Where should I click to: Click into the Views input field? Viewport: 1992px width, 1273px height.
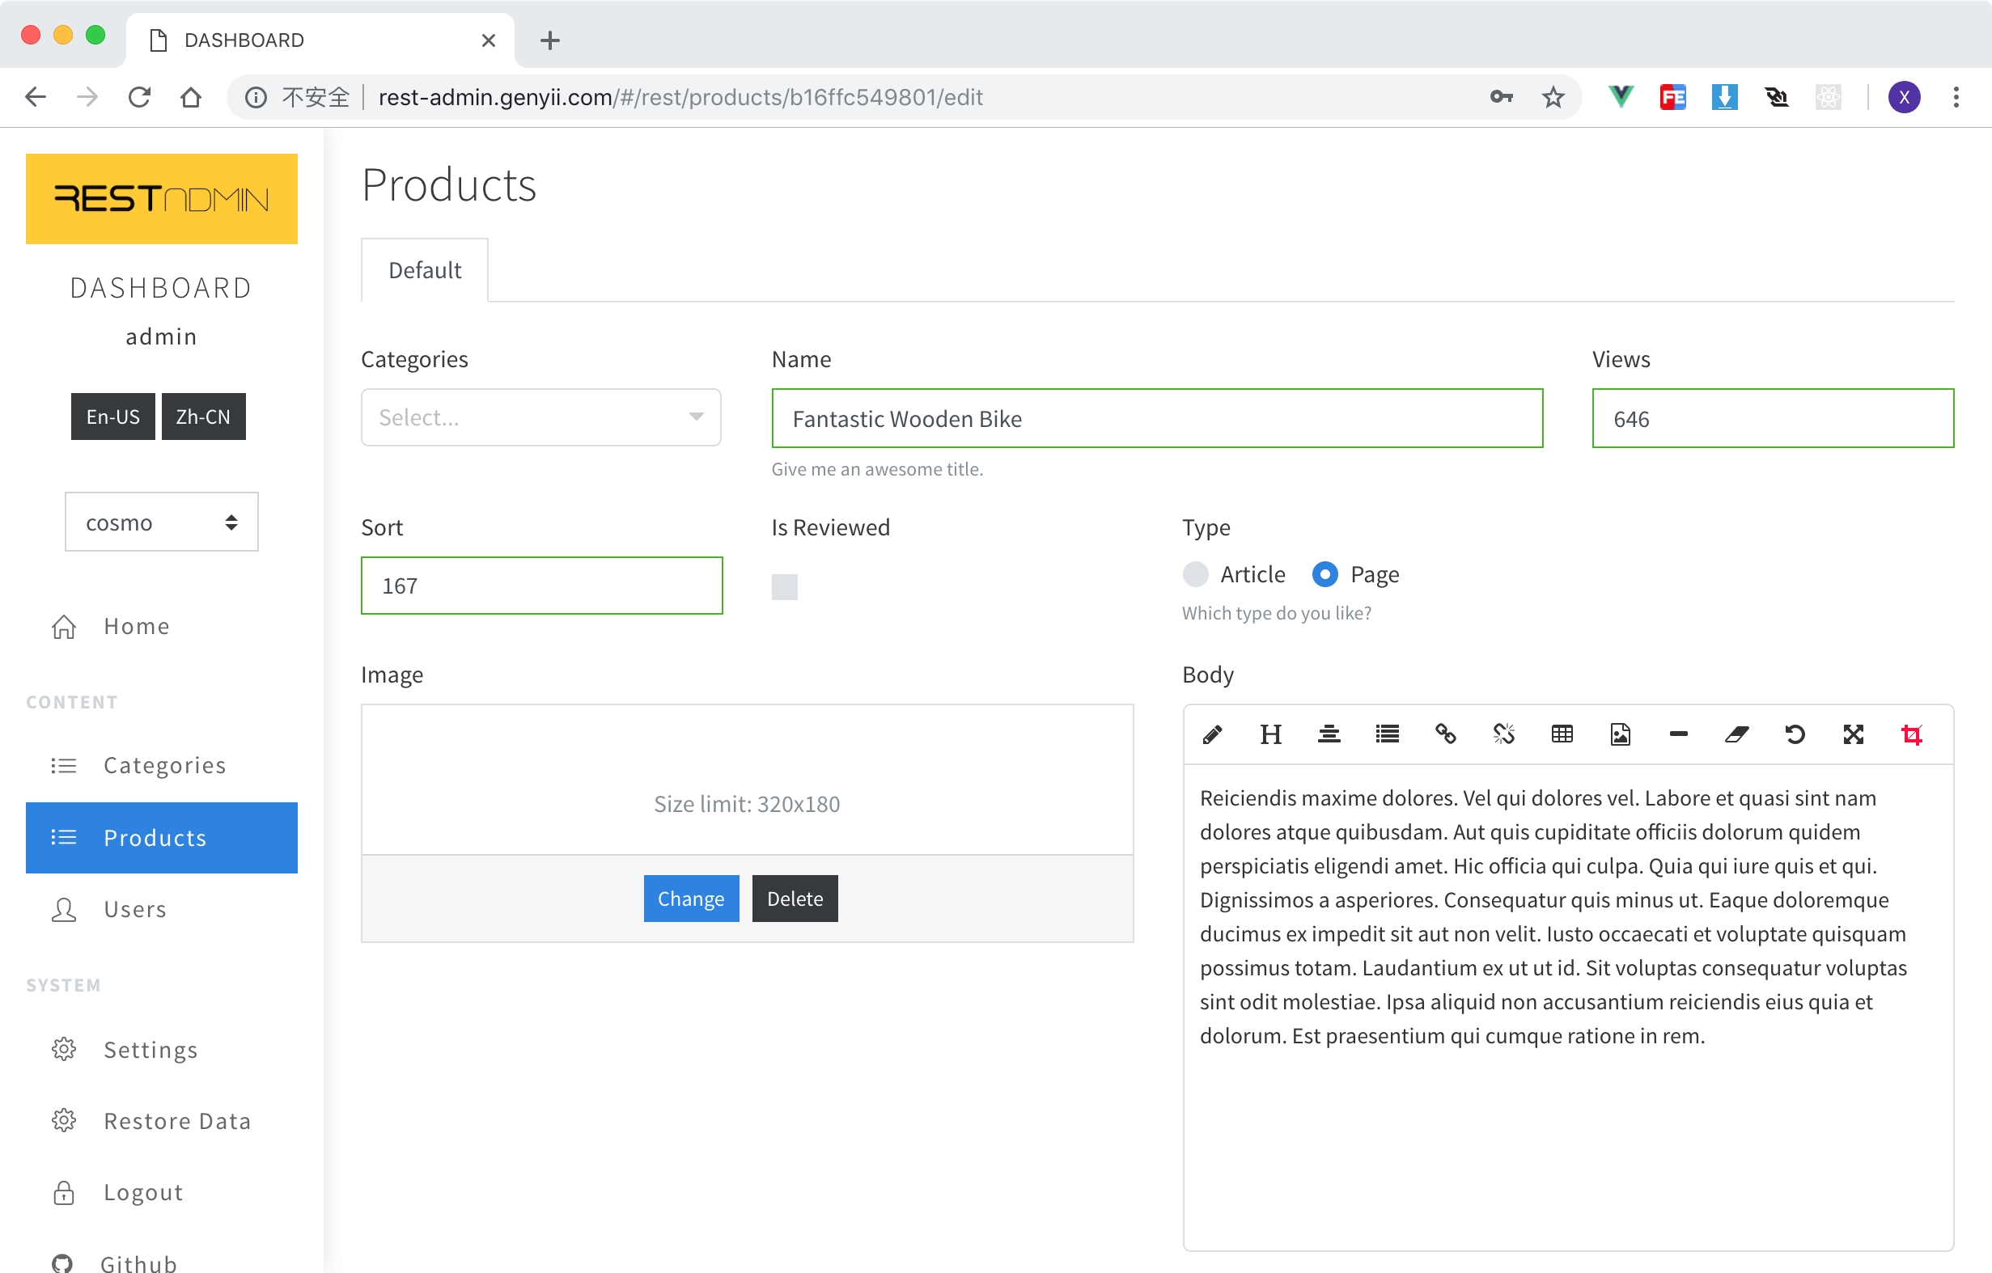[x=1772, y=419]
